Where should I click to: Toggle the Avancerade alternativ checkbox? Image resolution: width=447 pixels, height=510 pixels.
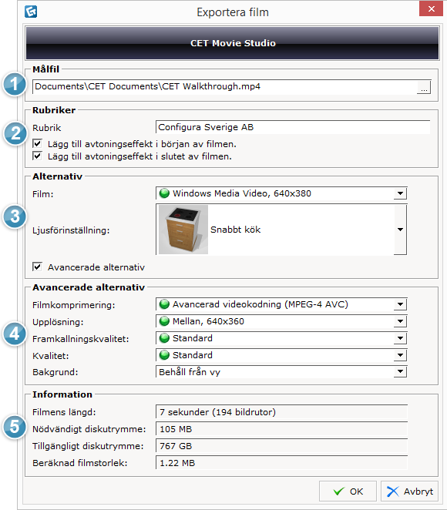point(37,267)
